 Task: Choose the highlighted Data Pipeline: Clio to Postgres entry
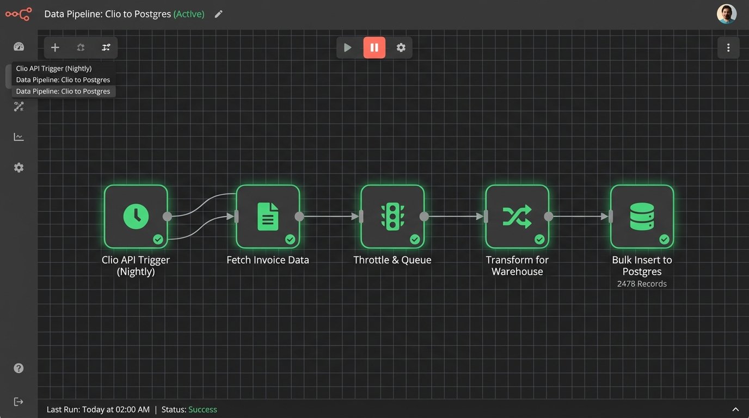(63, 91)
